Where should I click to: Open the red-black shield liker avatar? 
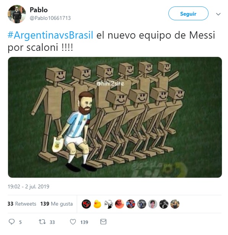tap(86, 204)
